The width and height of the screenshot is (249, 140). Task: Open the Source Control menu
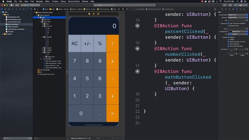(74, 1)
